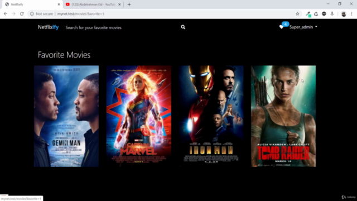Expand the Super_admin dropdown menu
Viewport: 357px width, 201px height.
(x=303, y=27)
